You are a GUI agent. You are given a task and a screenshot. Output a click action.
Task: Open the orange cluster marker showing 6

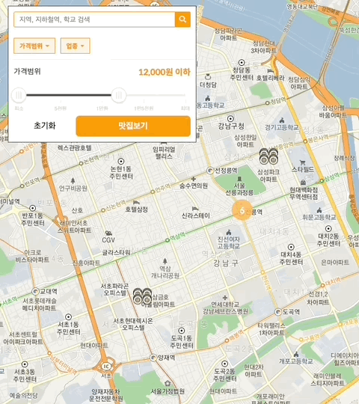[x=242, y=210]
